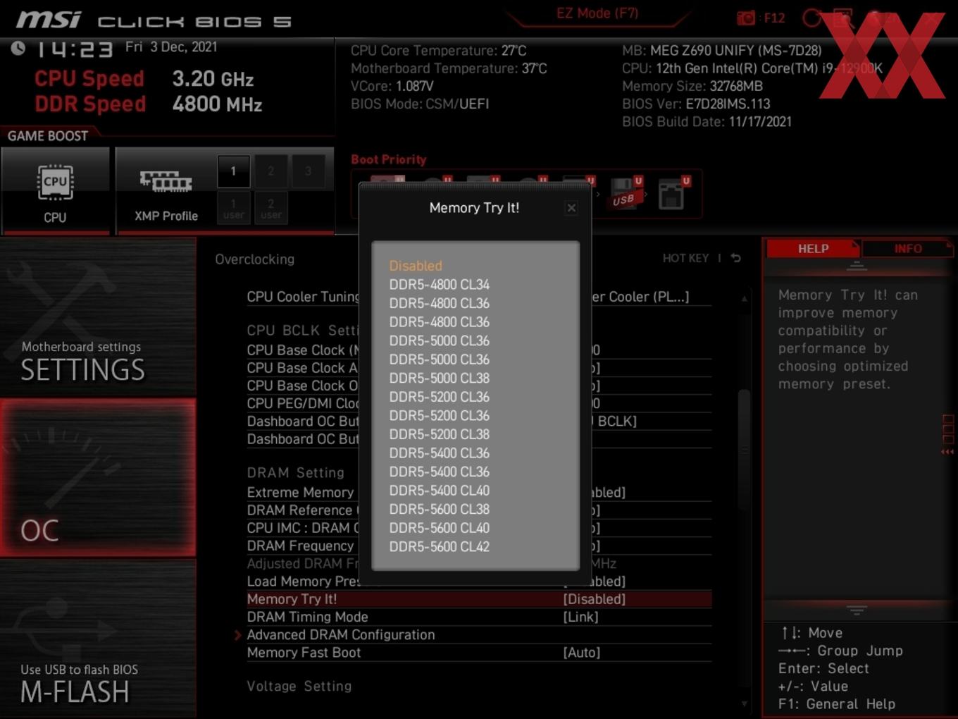The height and width of the screenshot is (719, 958).
Task: Open the OC section
Action: (98, 478)
